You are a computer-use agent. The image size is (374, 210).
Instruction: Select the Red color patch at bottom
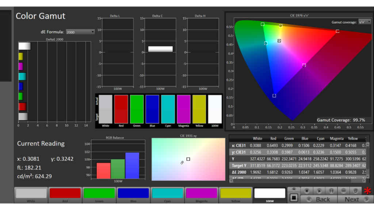65,195
